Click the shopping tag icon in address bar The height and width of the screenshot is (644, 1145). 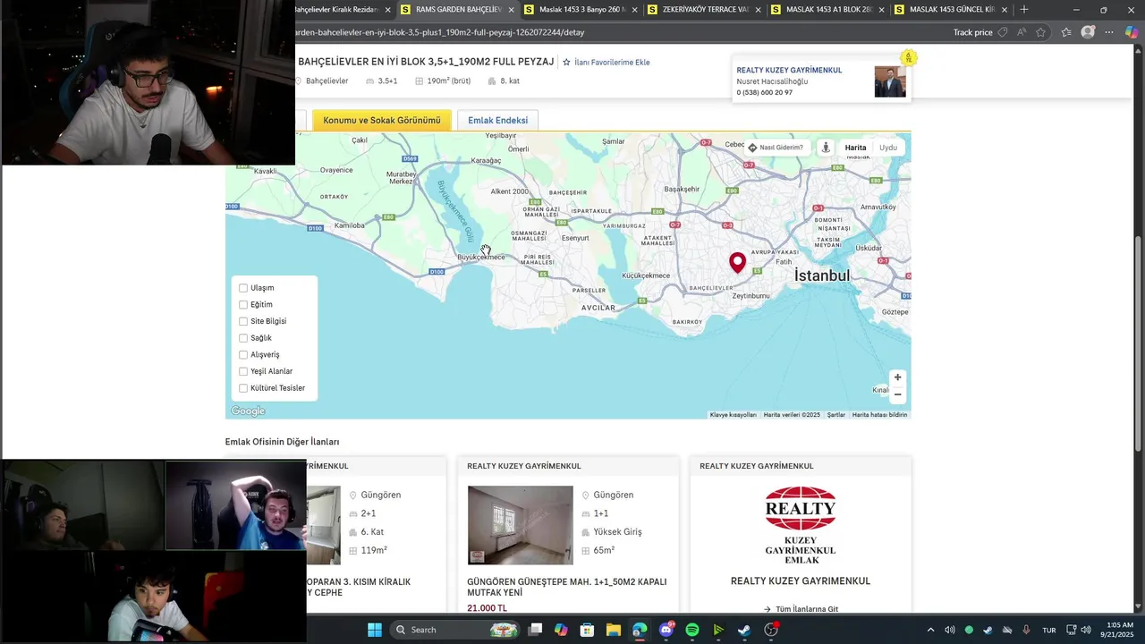pos(1003,32)
